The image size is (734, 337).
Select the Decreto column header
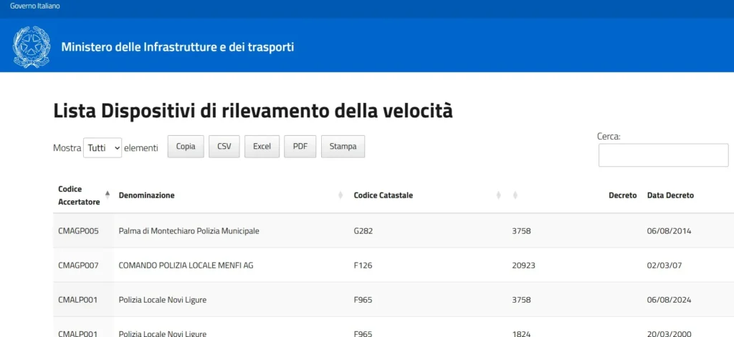coord(623,195)
